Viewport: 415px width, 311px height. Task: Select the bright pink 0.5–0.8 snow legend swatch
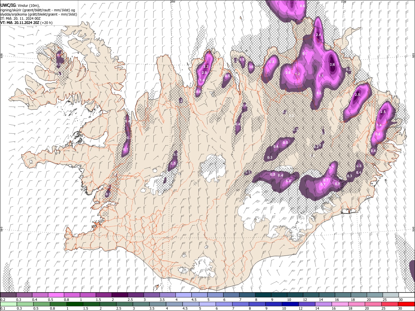56,295
